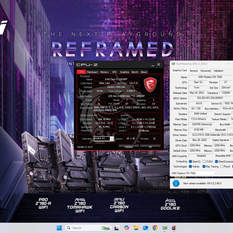Close the CPU-Z window

[159, 64]
